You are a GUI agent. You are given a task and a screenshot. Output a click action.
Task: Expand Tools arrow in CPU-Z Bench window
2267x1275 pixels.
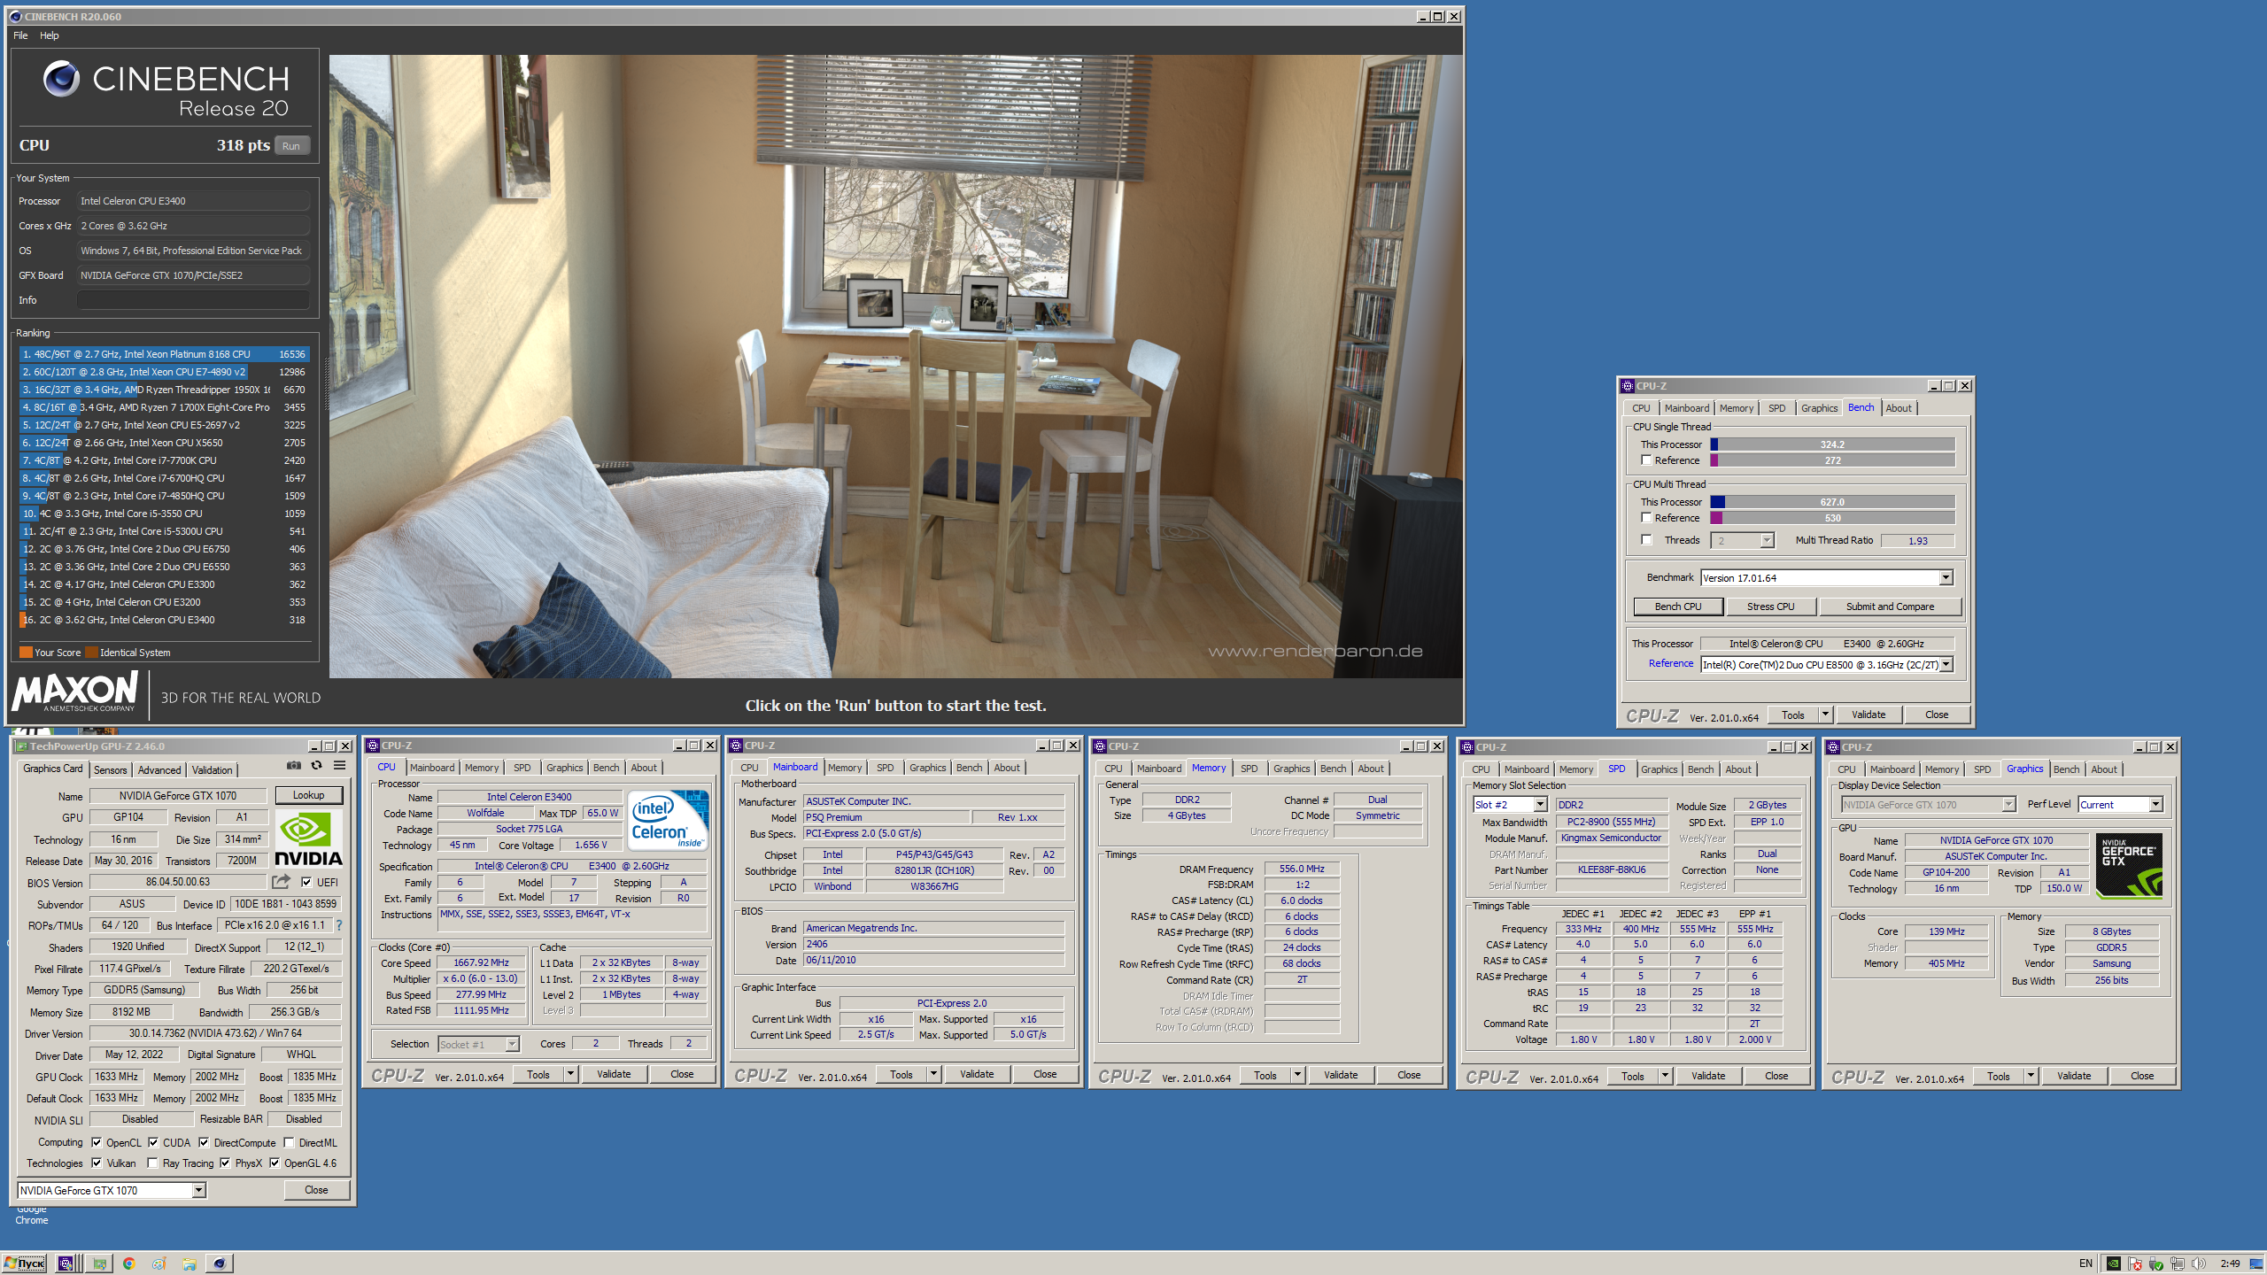(1825, 715)
